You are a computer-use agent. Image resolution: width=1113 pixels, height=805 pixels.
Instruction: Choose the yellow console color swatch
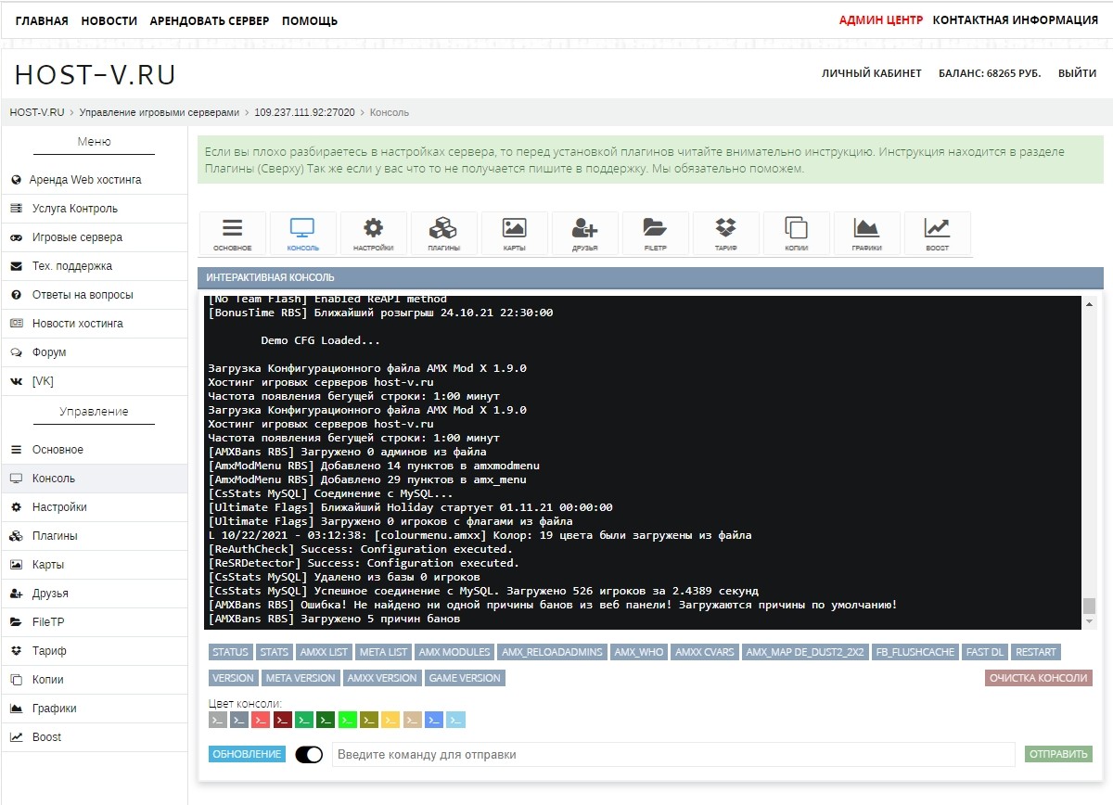pos(390,720)
